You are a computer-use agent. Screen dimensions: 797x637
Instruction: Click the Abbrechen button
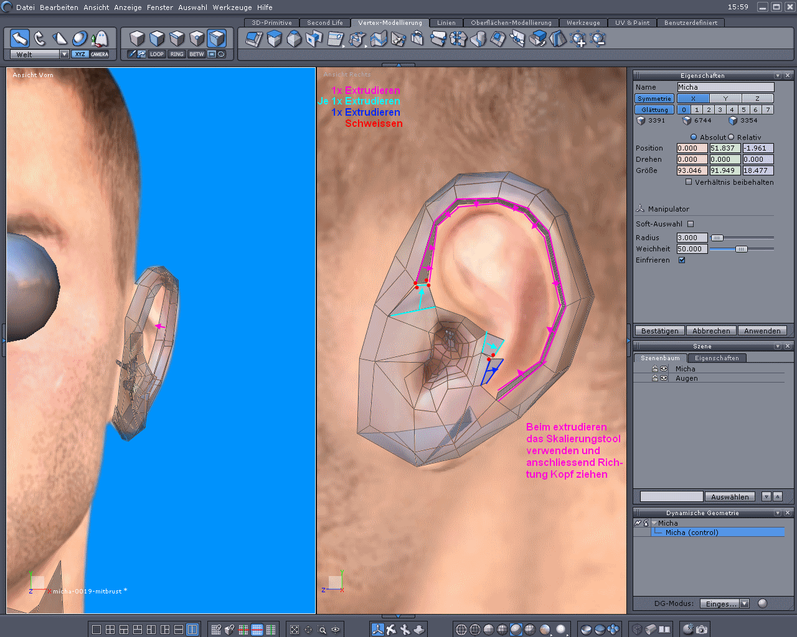pos(711,331)
